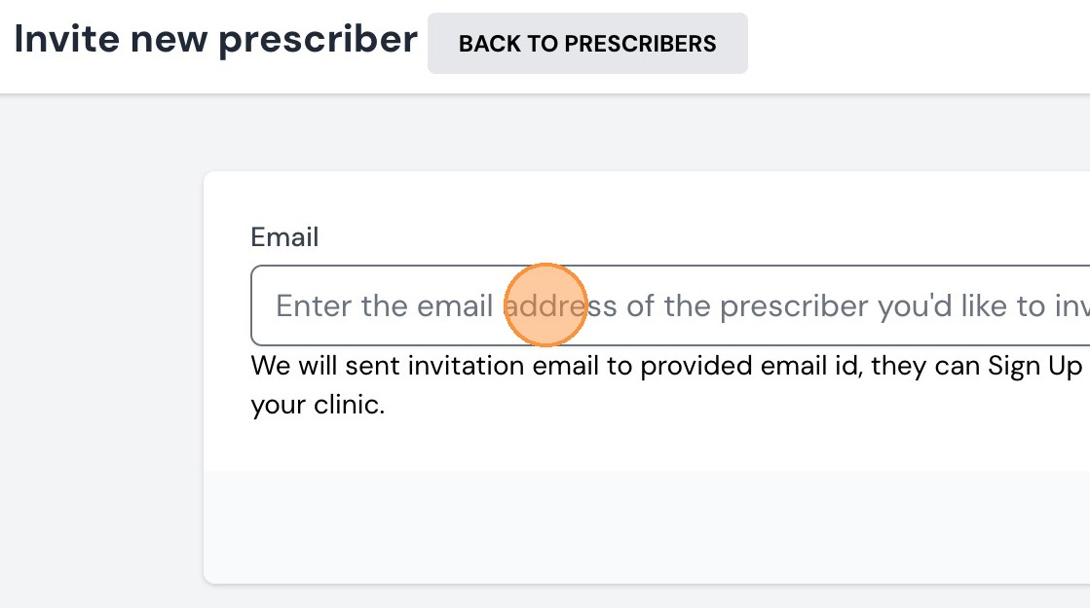Click the gray footer of the form card
Viewport: 1090px width, 608px height.
pyautogui.click(x=643, y=526)
